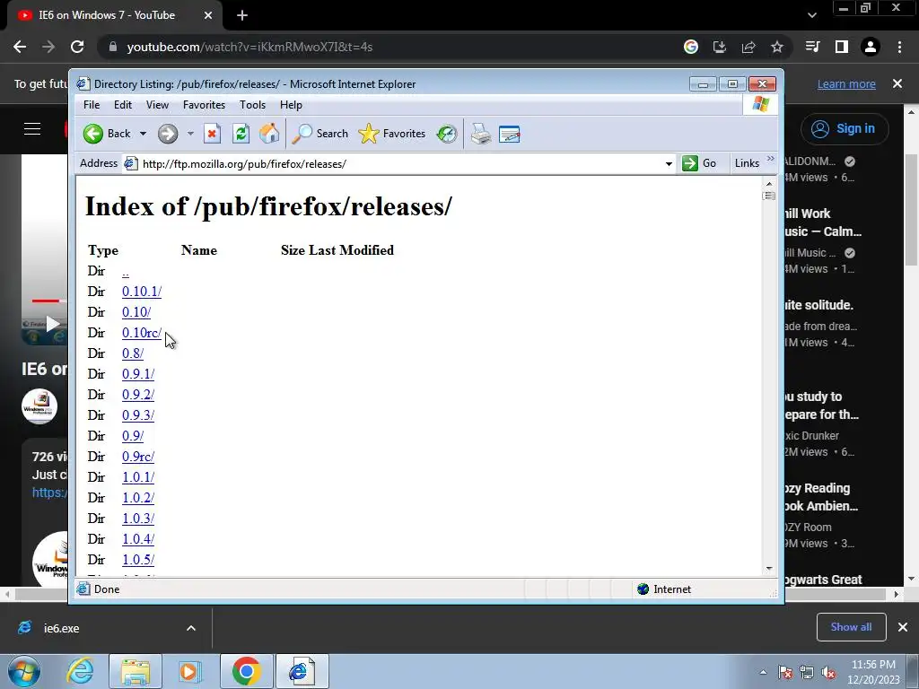This screenshot has width=919, height=689.
Task: Click the IE Back arrow button
Action: (93, 134)
